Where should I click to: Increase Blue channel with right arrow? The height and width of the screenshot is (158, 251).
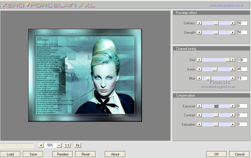[233, 78]
